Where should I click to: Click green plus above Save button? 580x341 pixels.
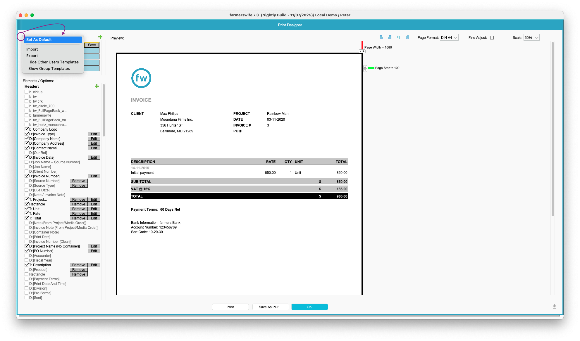100,37
